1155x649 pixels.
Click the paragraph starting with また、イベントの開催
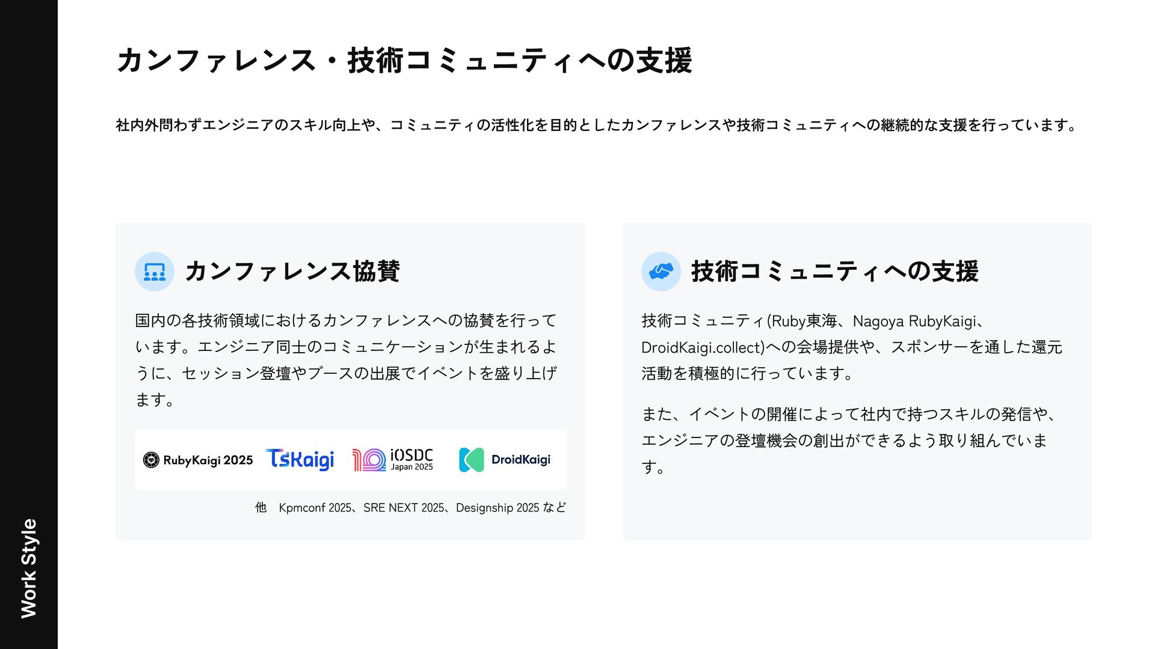point(848,440)
